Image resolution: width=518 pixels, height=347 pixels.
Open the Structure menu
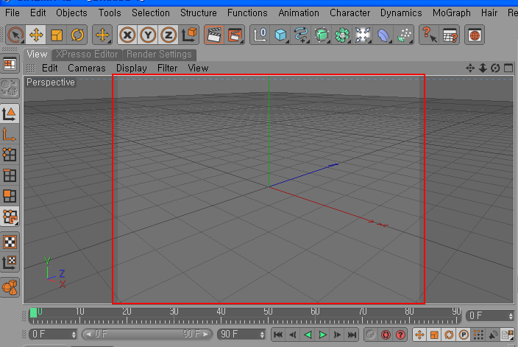[x=198, y=13]
